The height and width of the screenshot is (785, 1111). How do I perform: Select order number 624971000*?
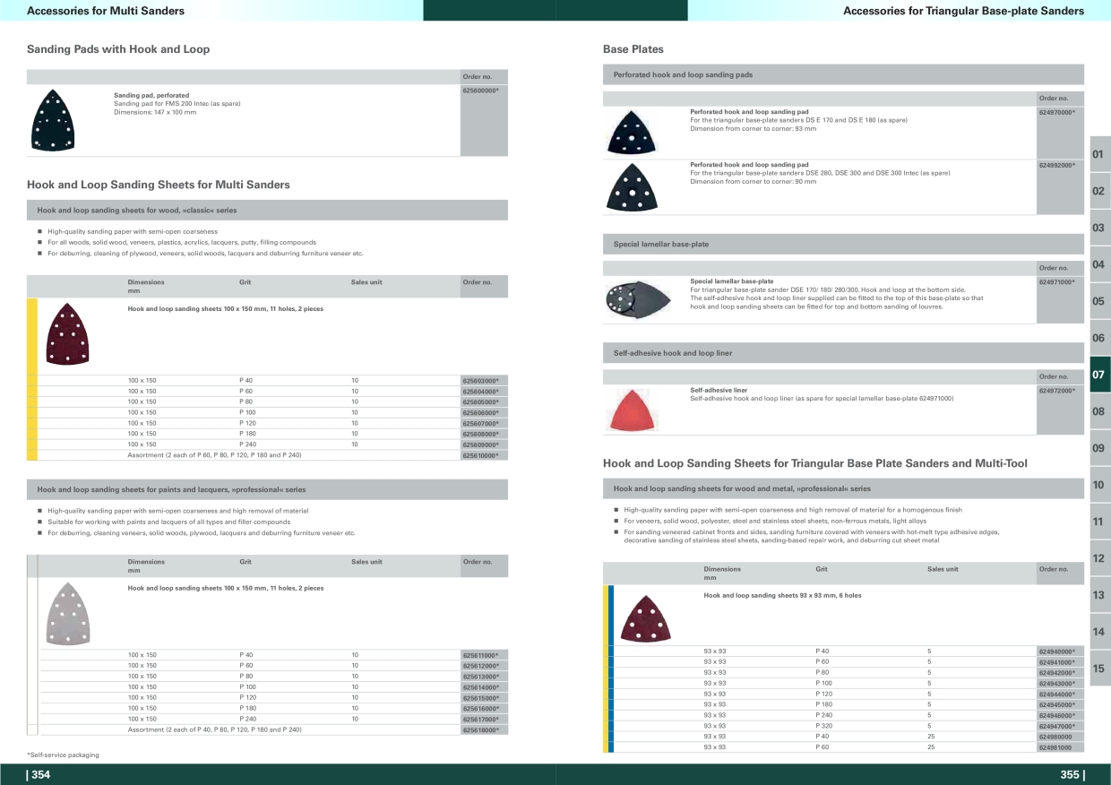point(1057,282)
